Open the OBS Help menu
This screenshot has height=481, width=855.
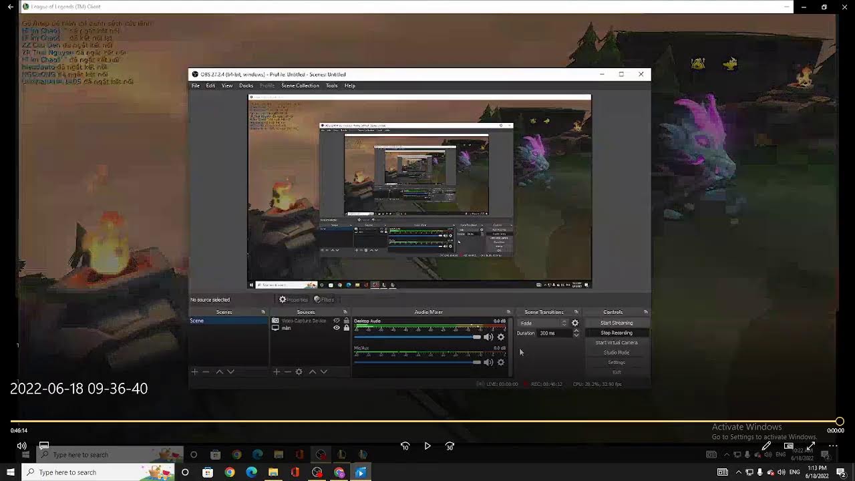(x=349, y=86)
